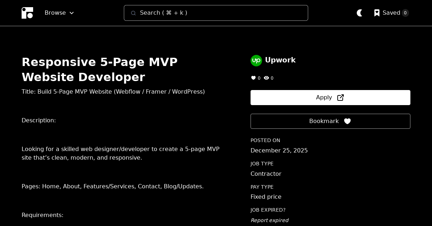Select the Browse menu item
Image resolution: width=432 pixels, height=226 pixels.
coord(55,13)
